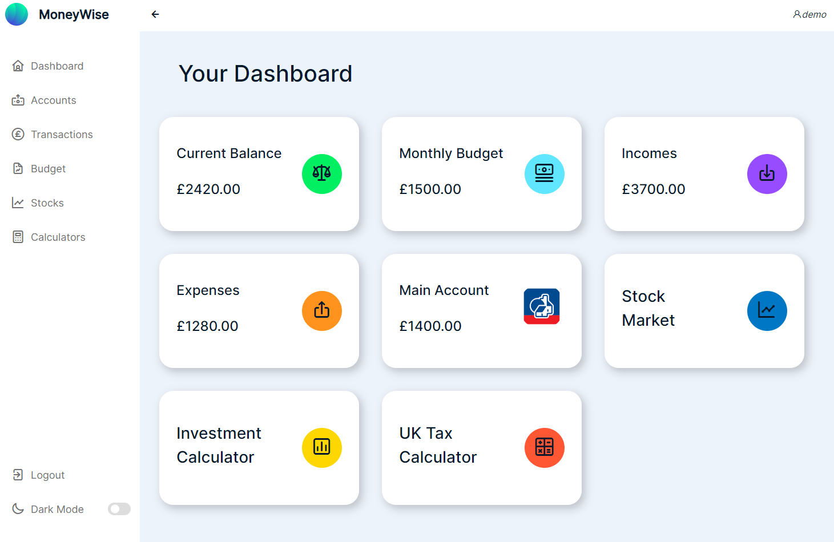The height and width of the screenshot is (542, 834).
Task: Toggle the Dark Mode switch
Action: point(119,509)
